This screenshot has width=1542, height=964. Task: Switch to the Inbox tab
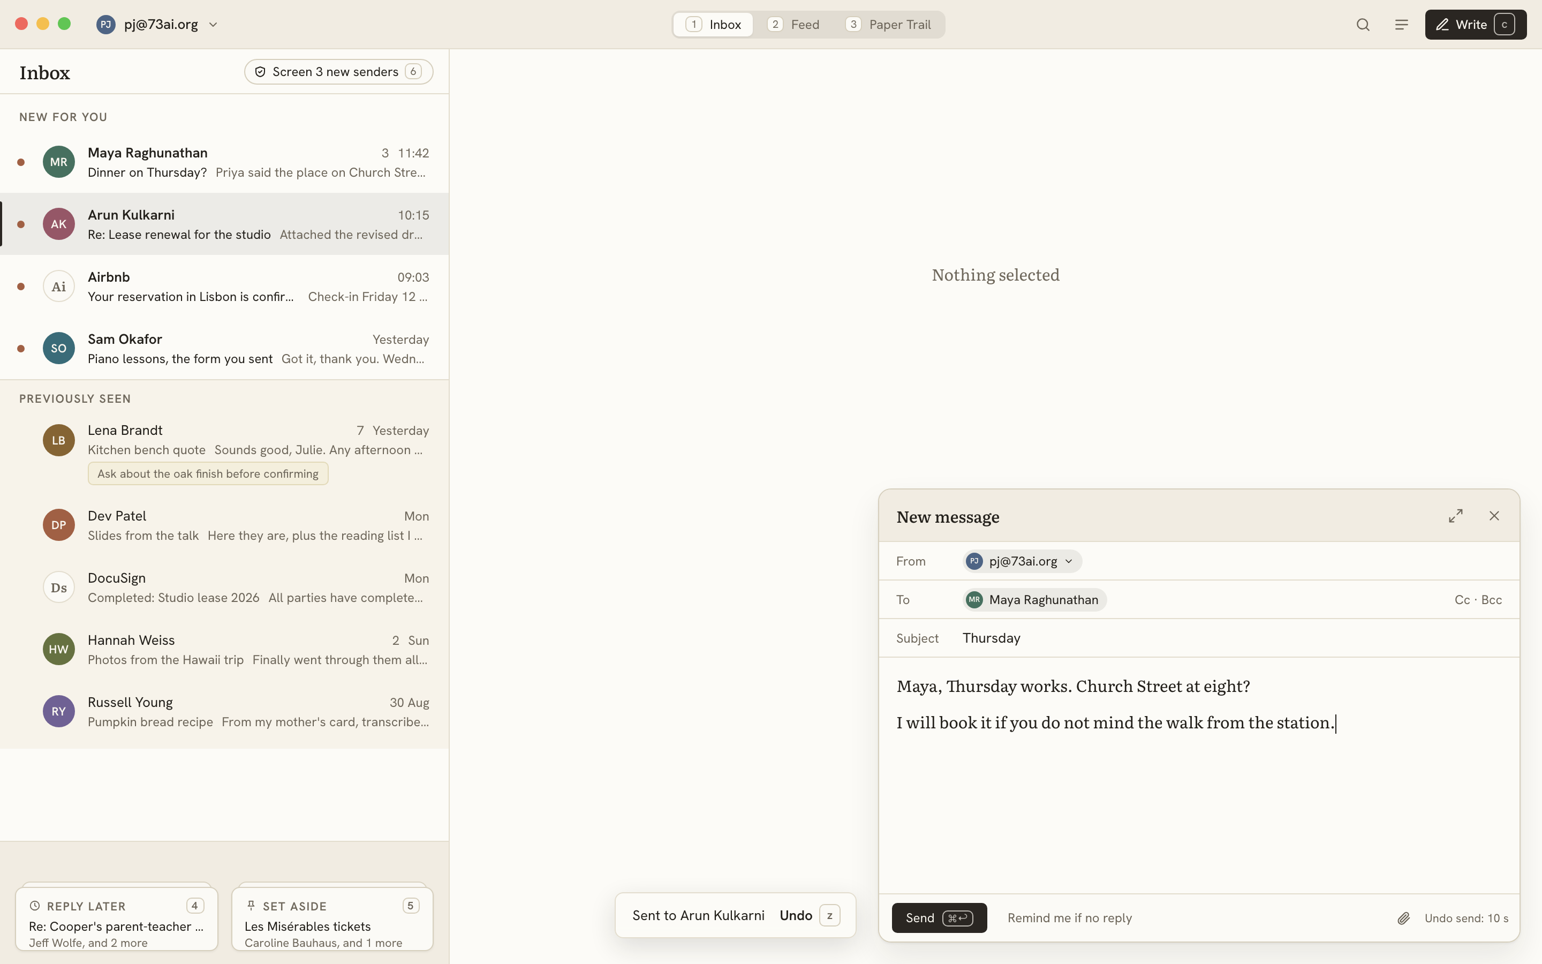(713, 24)
